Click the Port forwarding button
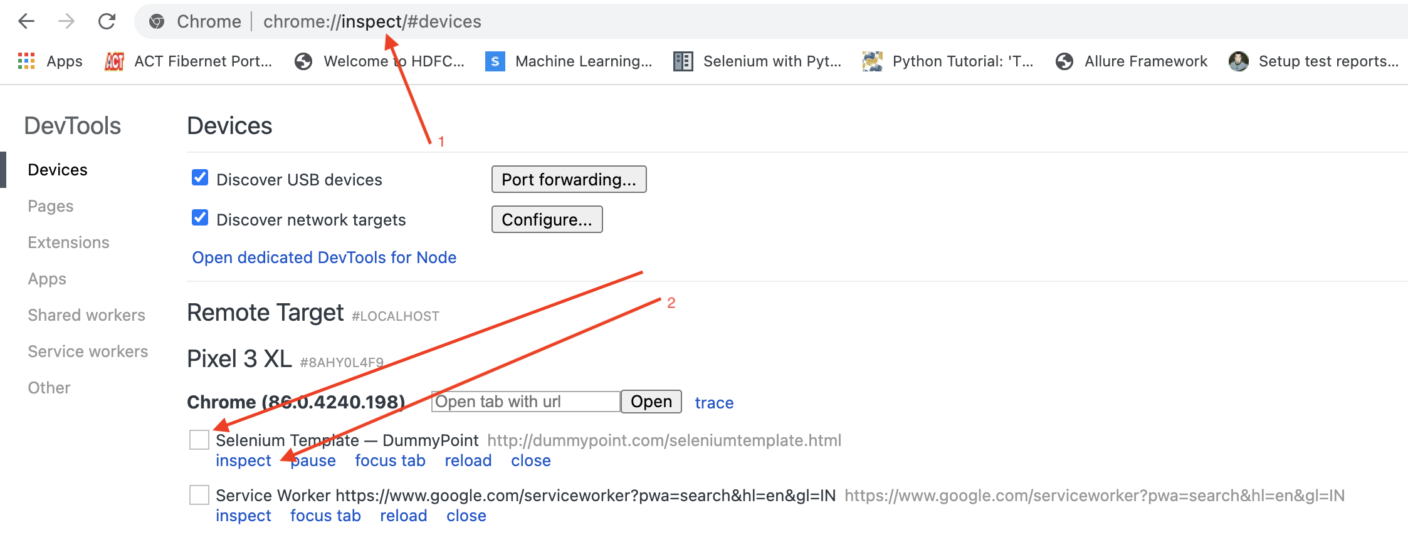Viewport: 1408px width, 545px height. tap(569, 179)
